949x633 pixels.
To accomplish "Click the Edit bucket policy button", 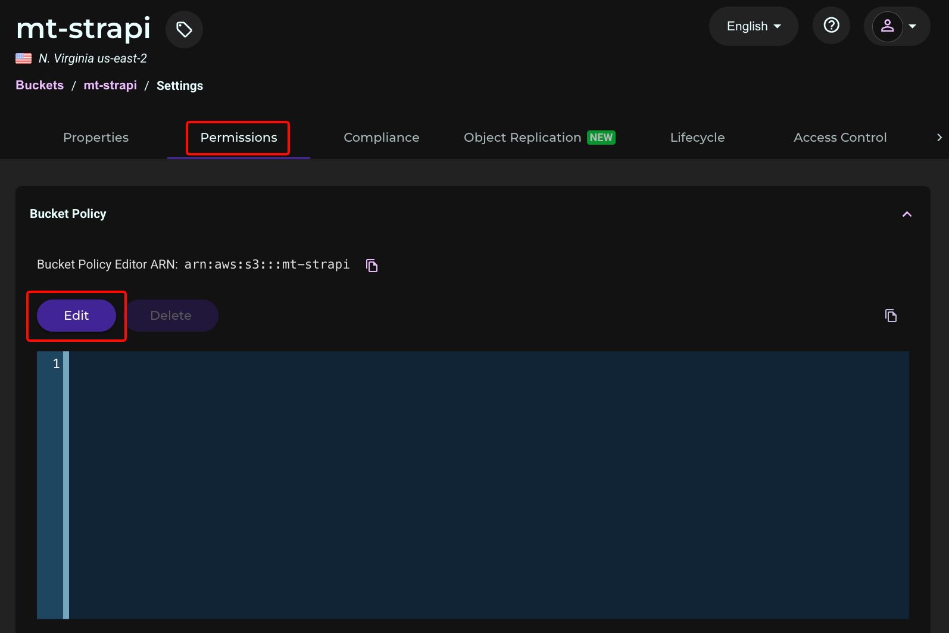I will [76, 316].
